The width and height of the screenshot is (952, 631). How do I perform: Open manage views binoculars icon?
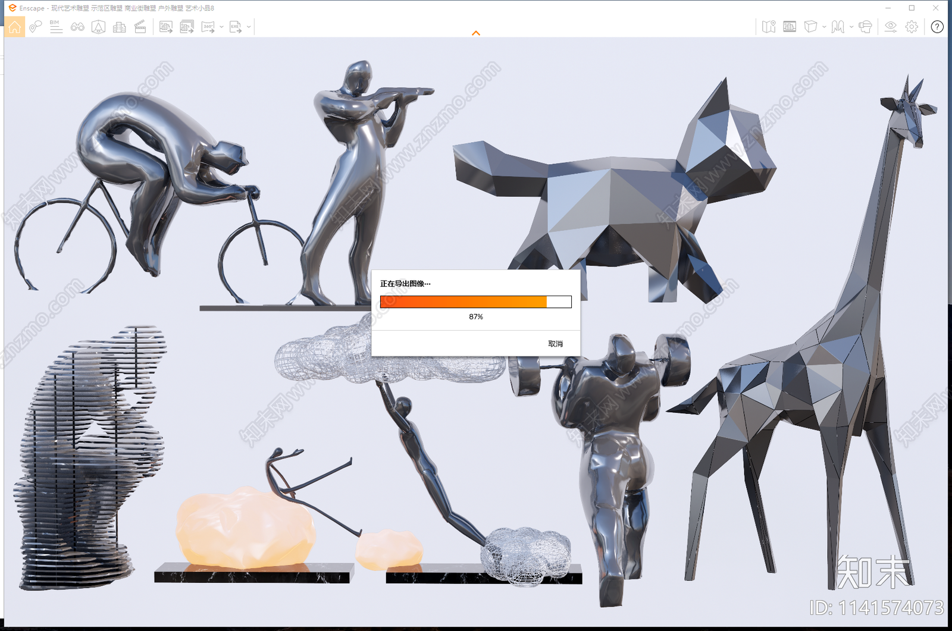77,27
